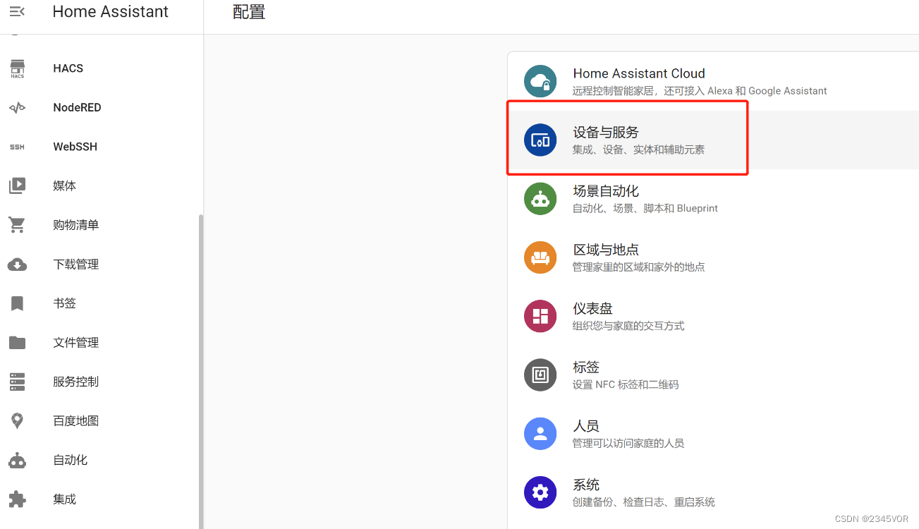Go to 文件管理 in the sidebar
This screenshot has height=529, width=919.
(75, 343)
